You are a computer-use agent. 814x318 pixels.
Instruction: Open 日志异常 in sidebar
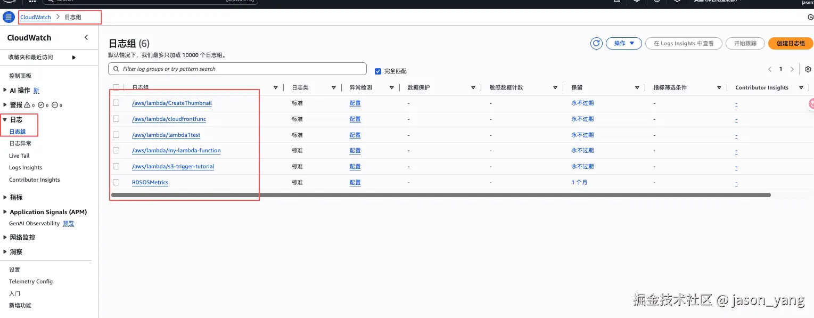[x=20, y=143]
